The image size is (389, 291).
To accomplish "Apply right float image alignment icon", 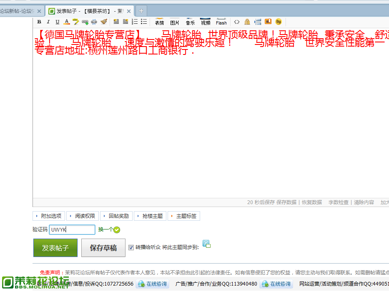I will pyautogui.click(x=125, y=22).
